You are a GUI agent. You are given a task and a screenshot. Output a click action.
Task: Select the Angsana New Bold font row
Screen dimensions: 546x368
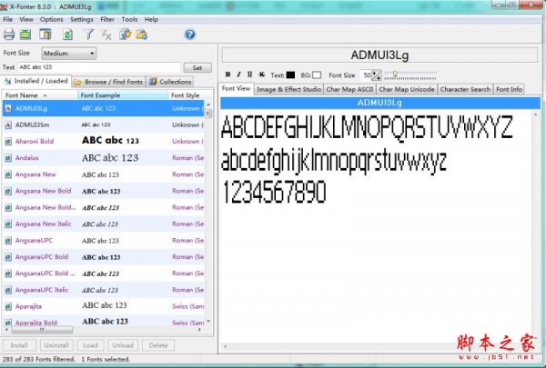point(103,191)
